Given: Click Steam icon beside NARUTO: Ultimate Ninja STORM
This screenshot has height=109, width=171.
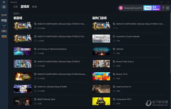Looking at the screenshot, I should (35, 87).
